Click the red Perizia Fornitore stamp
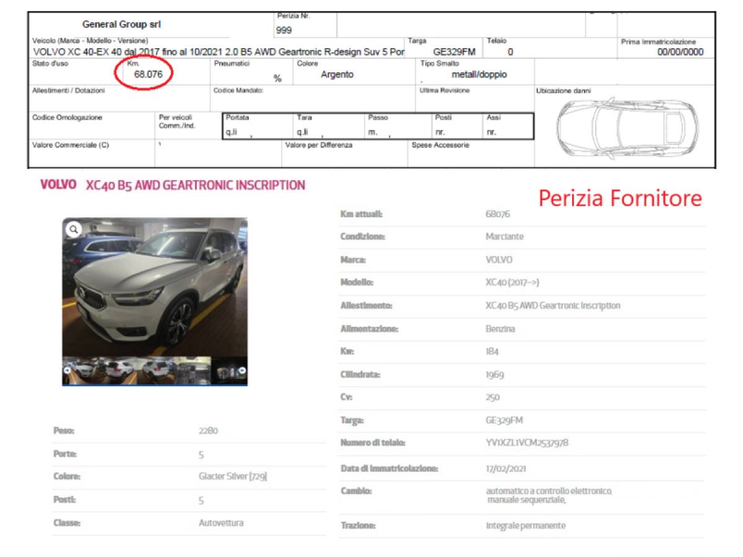Viewport: 743px width, 557px height. pyautogui.click(x=619, y=199)
